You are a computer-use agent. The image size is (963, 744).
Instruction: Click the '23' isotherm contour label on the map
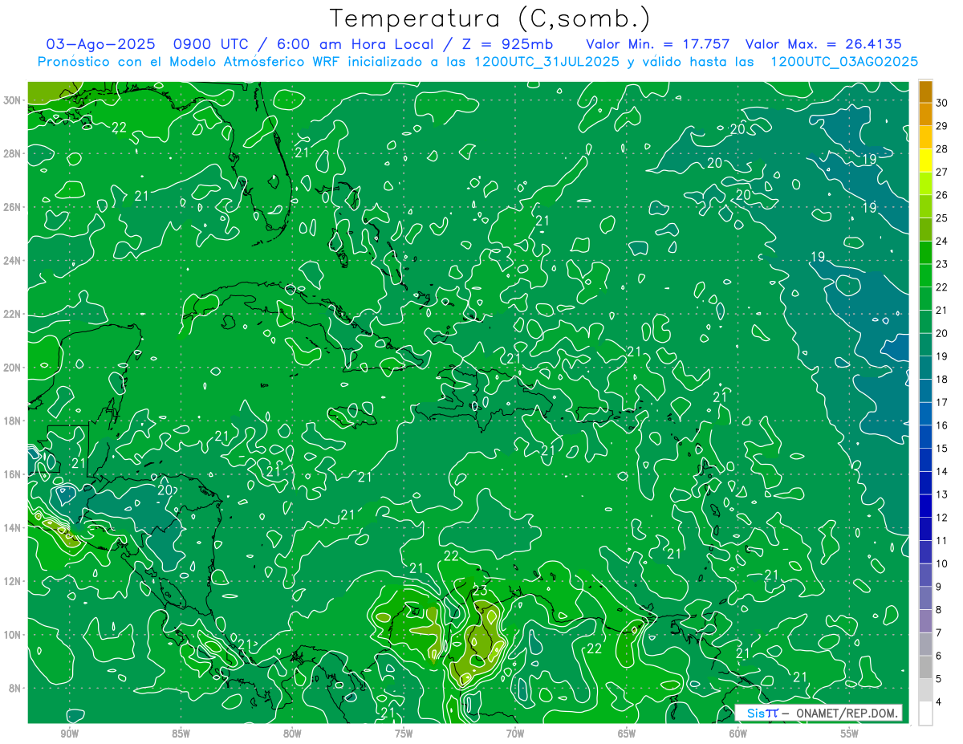point(479,591)
